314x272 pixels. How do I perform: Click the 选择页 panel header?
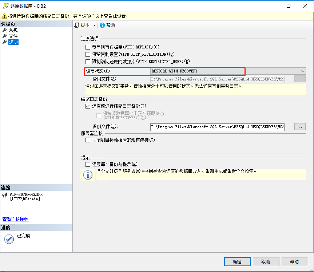pyautogui.click(x=36, y=24)
